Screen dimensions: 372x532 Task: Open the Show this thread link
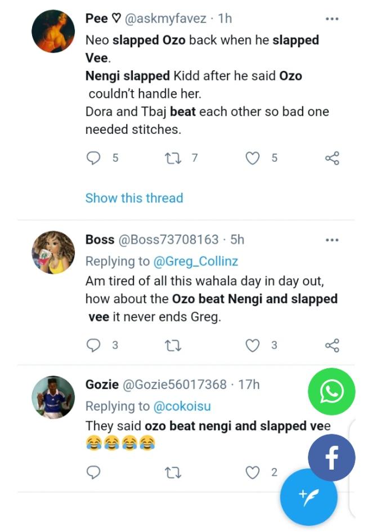(134, 198)
